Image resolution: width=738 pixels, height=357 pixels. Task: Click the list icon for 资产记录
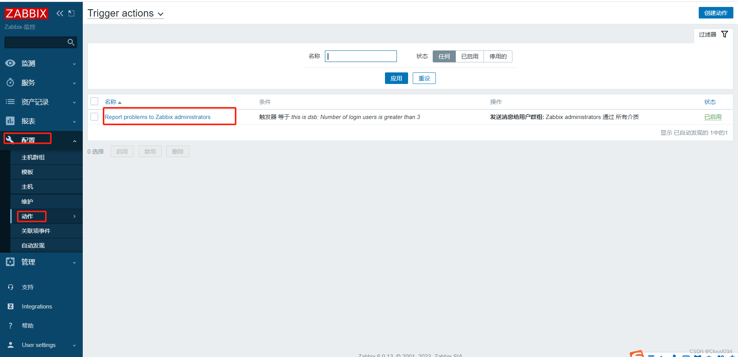[10, 102]
